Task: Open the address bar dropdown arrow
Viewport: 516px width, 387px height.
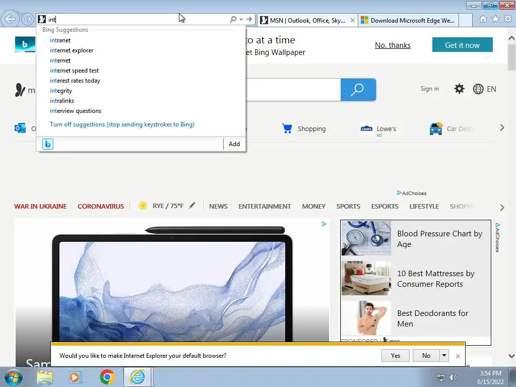Action: click(241, 20)
